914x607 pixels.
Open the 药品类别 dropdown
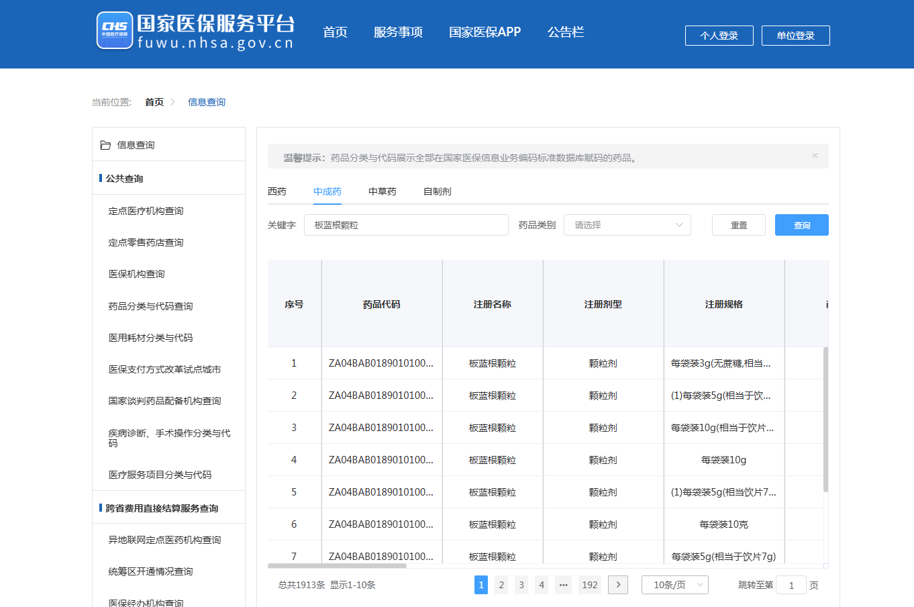627,225
